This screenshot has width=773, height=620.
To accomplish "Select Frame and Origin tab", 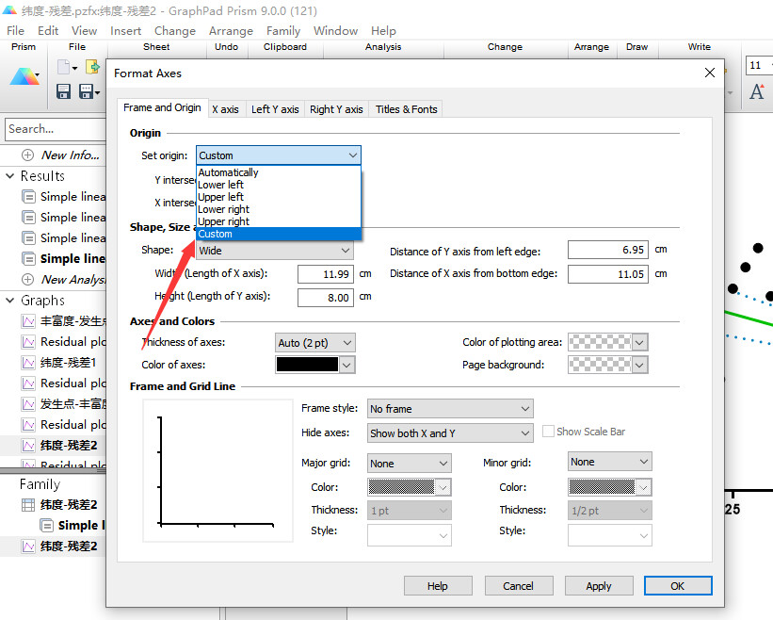I will (162, 107).
